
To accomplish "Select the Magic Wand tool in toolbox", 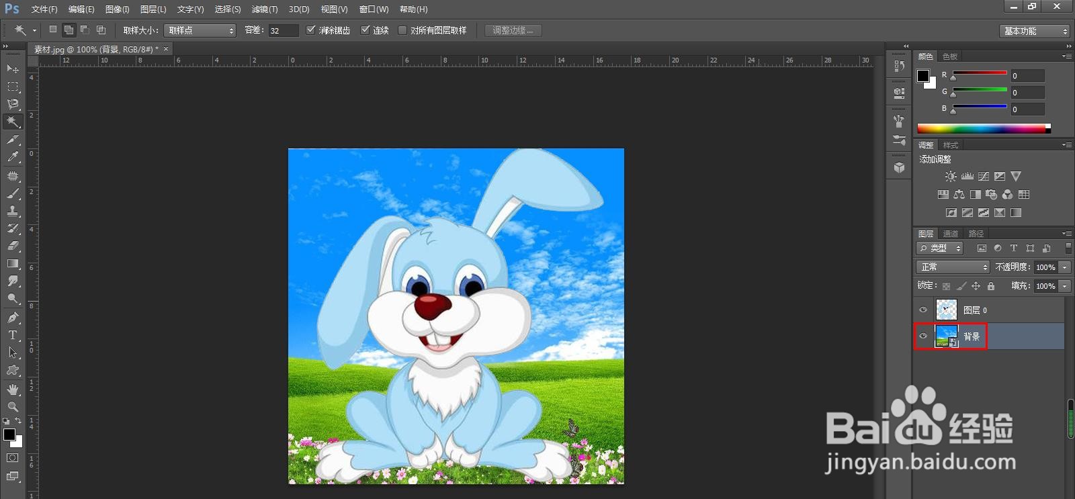I will 13,122.
